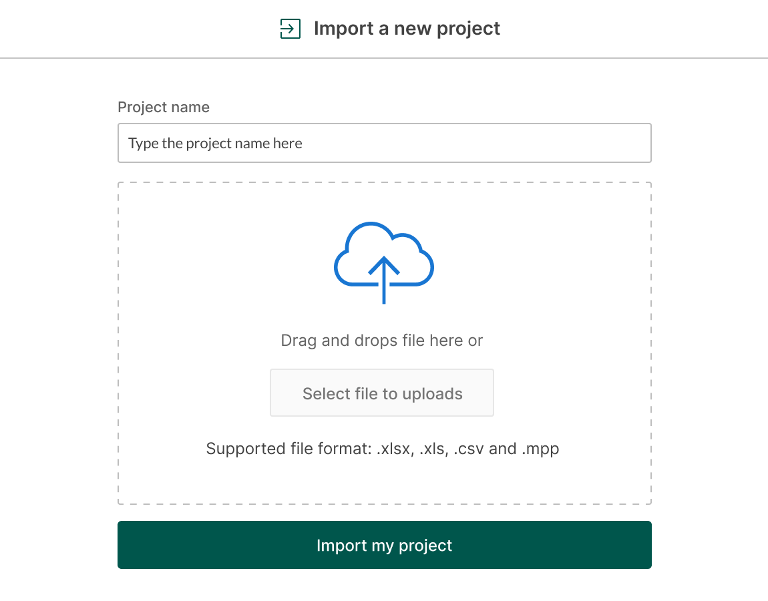
Task: Click the 'Project name' field label
Action: (x=164, y=108)
